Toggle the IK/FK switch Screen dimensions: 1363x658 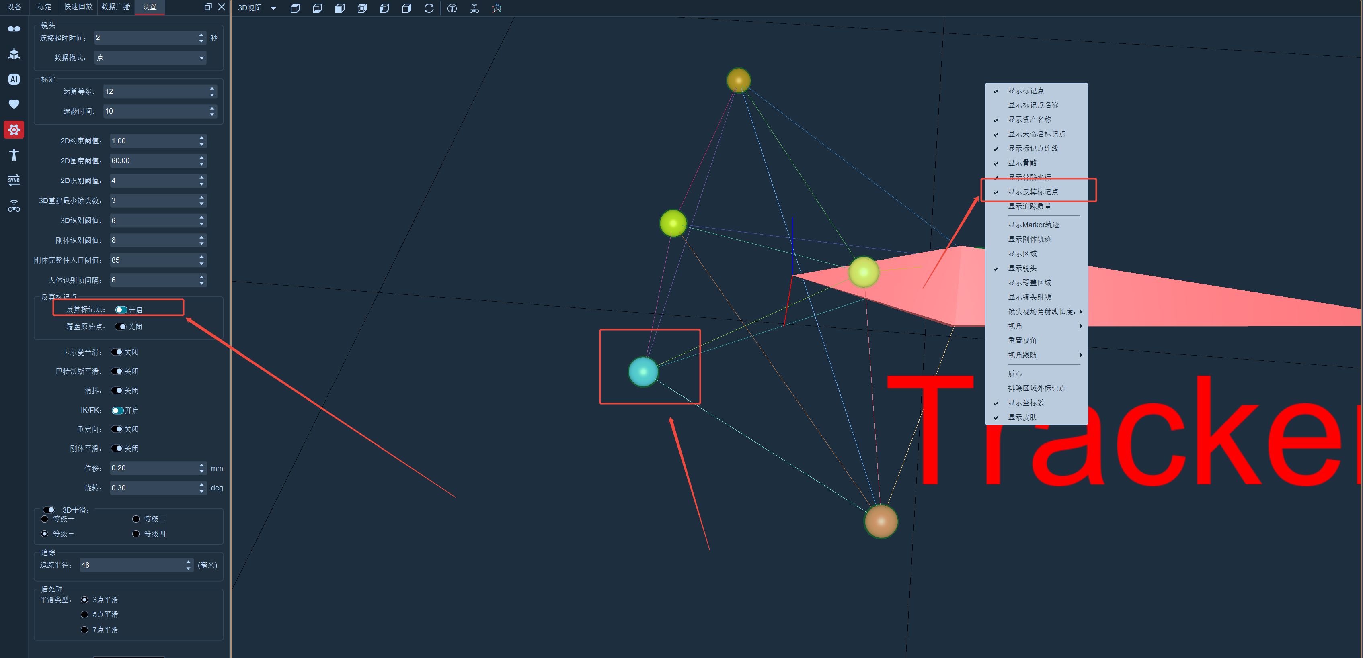(117, 410)
